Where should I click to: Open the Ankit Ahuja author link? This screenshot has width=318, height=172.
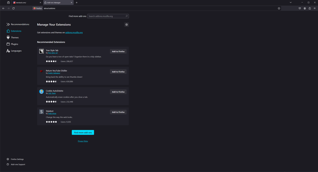(x=52, y=113)
